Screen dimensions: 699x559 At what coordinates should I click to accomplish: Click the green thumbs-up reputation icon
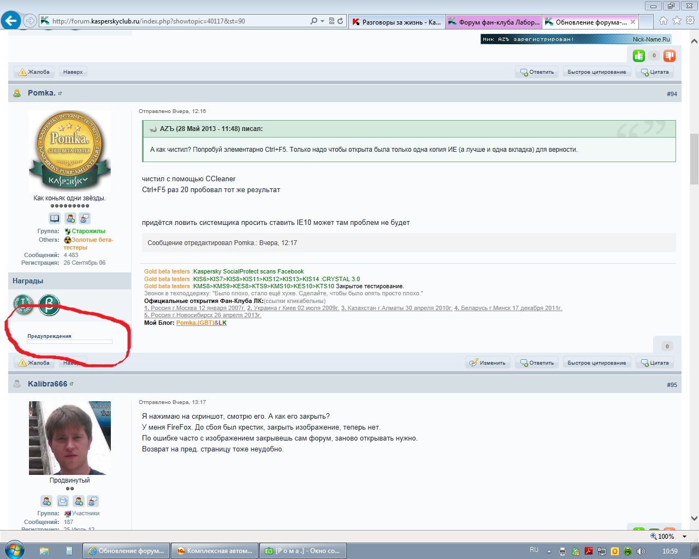638,56
